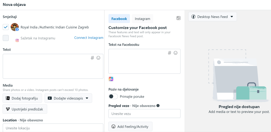Click the Dodaj fotografiju button

point(22,98)
